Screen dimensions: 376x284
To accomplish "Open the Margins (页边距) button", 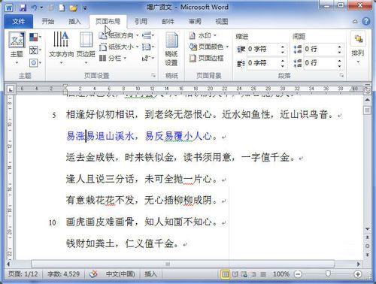I will (x=86, y=47).
